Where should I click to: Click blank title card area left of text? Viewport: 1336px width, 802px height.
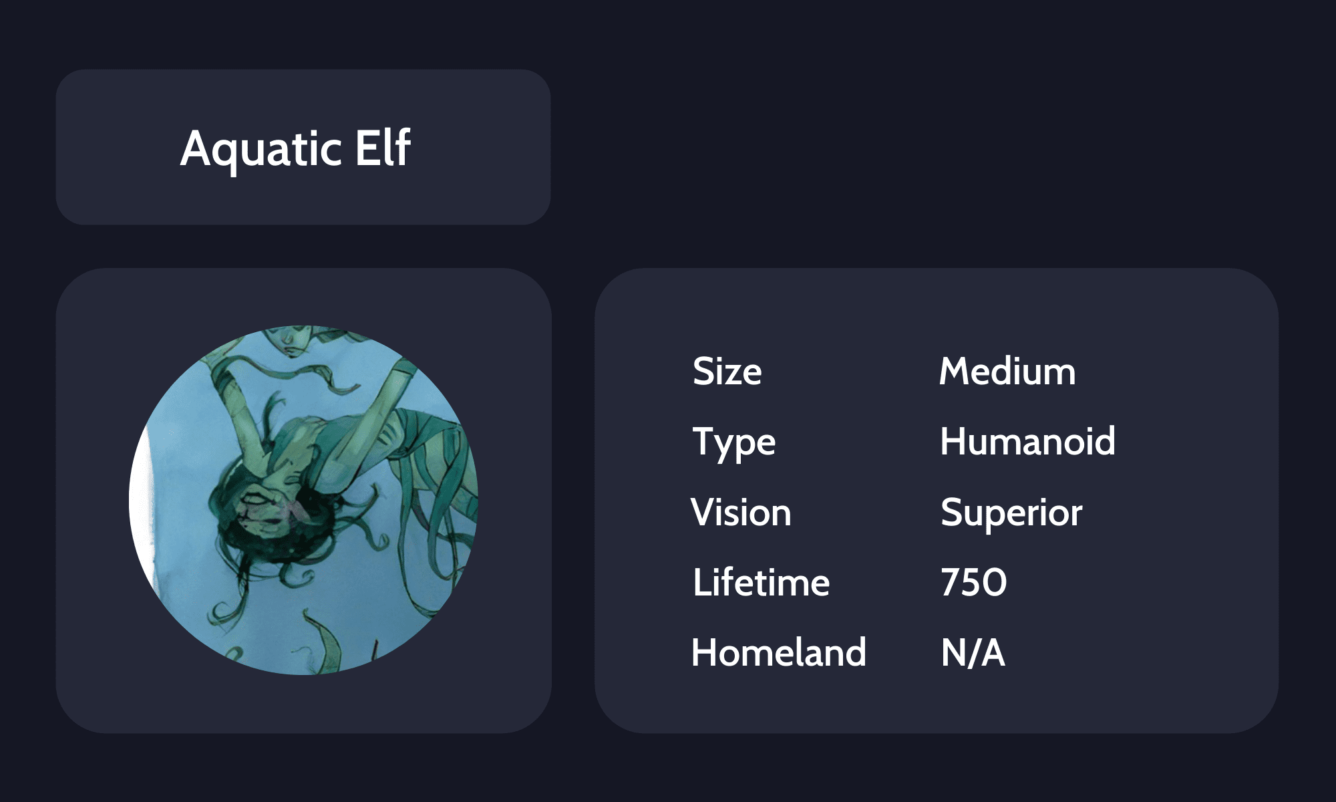[114, 147]
